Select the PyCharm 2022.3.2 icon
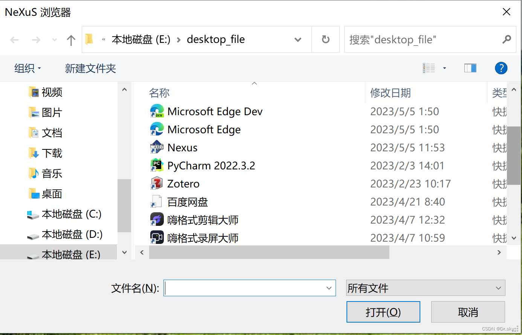Image resolution: width=522 pixels, height=335 pixels. (157, 166)
